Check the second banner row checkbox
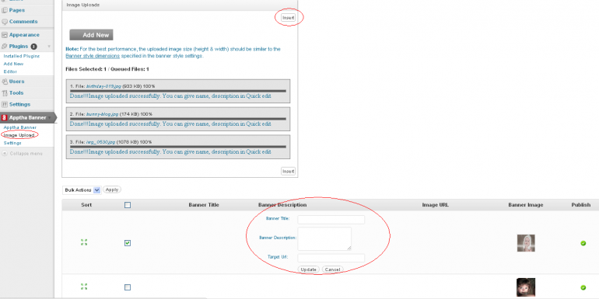 pos(128,287)
